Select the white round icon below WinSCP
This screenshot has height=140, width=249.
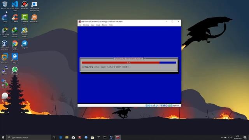[5, 96]
